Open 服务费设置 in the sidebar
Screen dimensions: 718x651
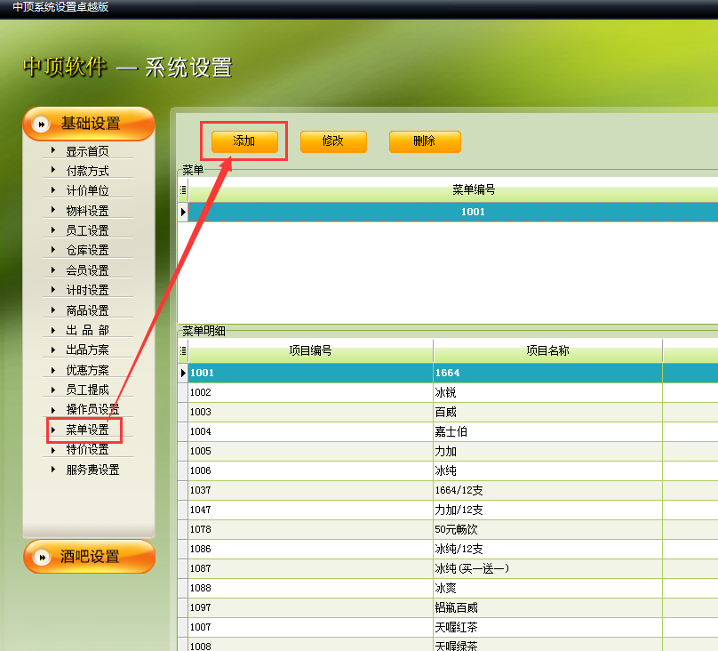pos(92,470)
